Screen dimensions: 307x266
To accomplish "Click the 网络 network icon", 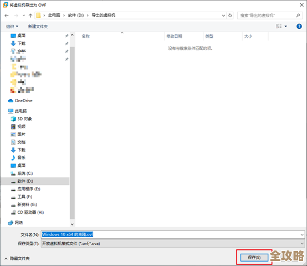I will tap(11, 223).
